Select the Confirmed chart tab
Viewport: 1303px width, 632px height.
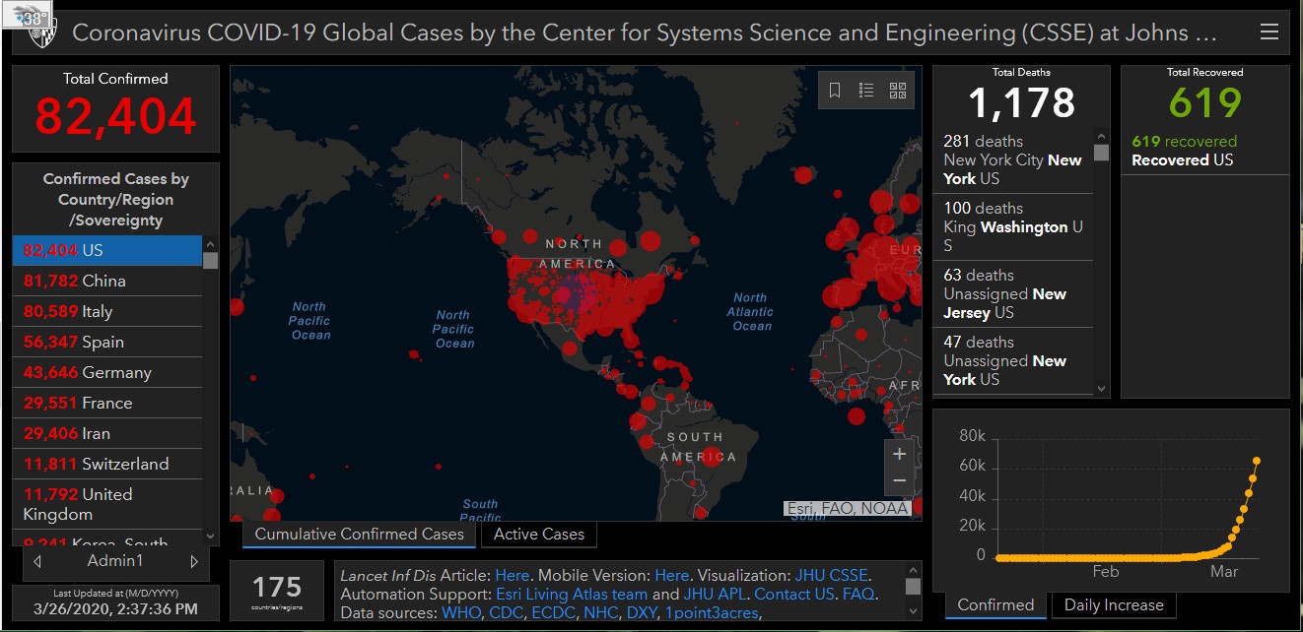[x=995, y=605]
